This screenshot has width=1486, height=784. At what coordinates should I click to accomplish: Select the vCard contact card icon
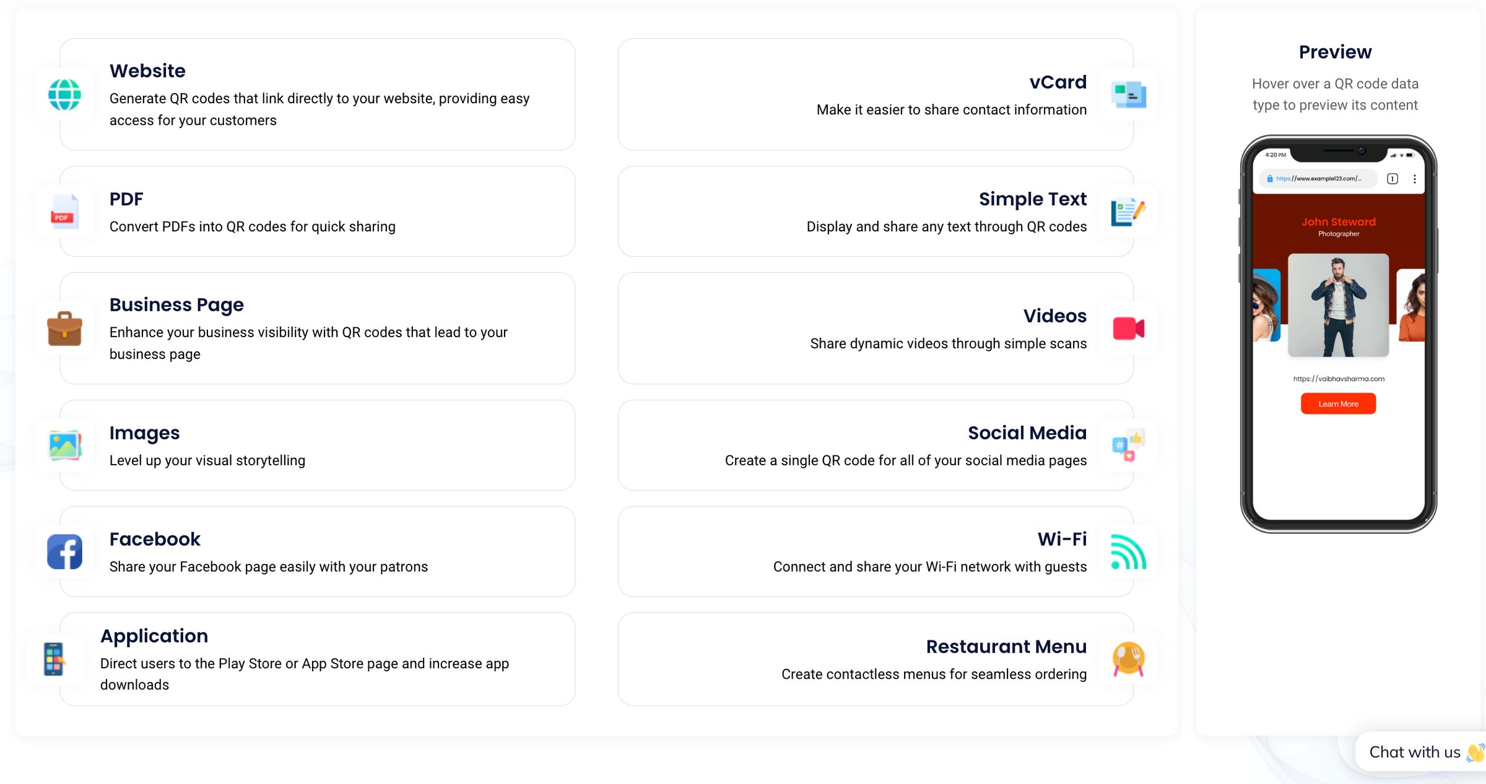1128,95
